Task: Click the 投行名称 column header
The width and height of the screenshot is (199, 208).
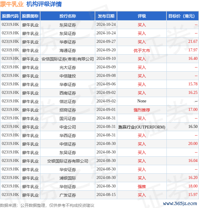Action: coord(68,16)
